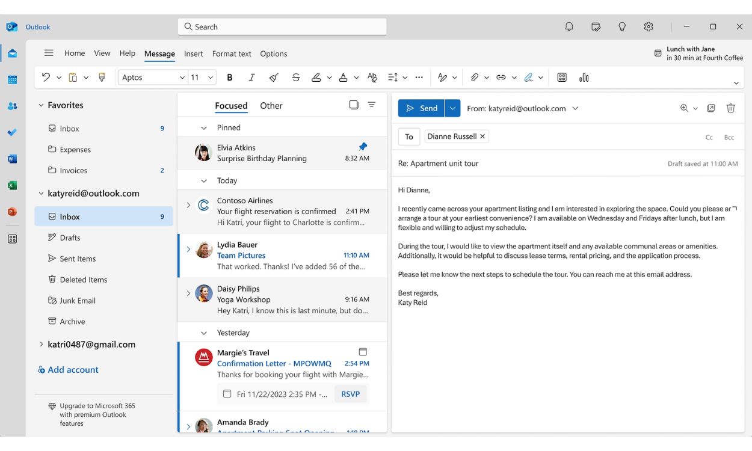Viewport: 752px width, 451px height.
Task: Open the Help ribbon tab
Action: [x=127, y=54]
